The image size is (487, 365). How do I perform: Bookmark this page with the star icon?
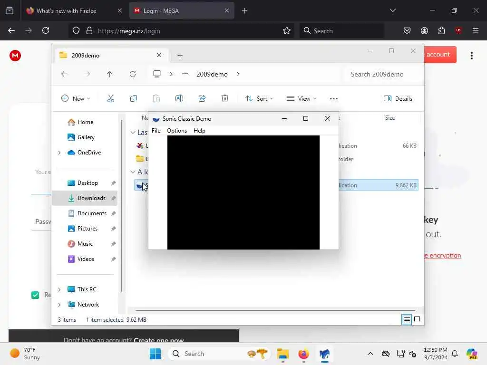click(x=287, y=30)
